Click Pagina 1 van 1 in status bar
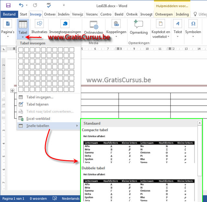The height and width of the screenshot is (202, 207). (13, 198)
